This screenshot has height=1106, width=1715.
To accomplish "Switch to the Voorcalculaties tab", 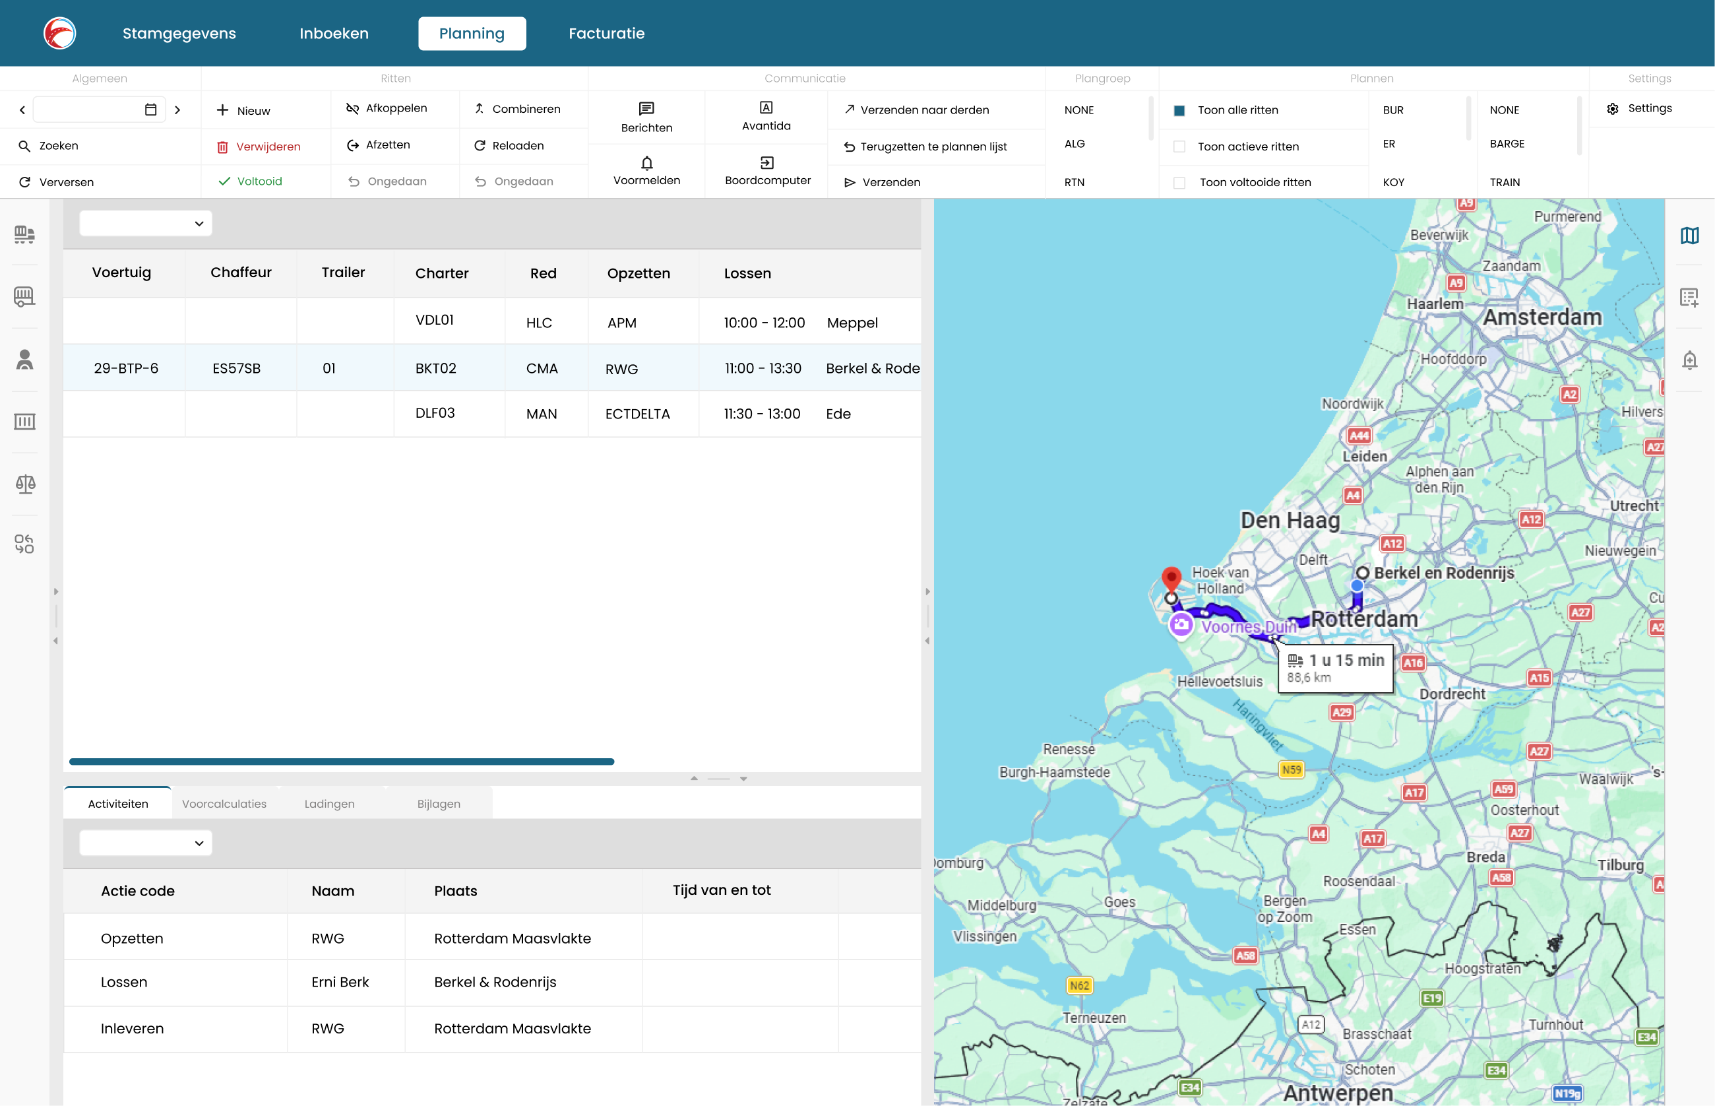I will [x=224, y=804].
